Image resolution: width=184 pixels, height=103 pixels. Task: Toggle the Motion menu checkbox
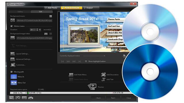11,26
